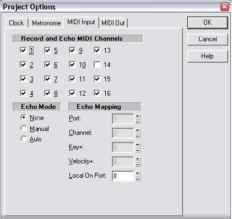
Task: Toggle MIDI channel 5 checkbox
Action: click(47, 50)
